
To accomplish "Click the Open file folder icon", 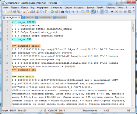I will [x=10, y=12].
